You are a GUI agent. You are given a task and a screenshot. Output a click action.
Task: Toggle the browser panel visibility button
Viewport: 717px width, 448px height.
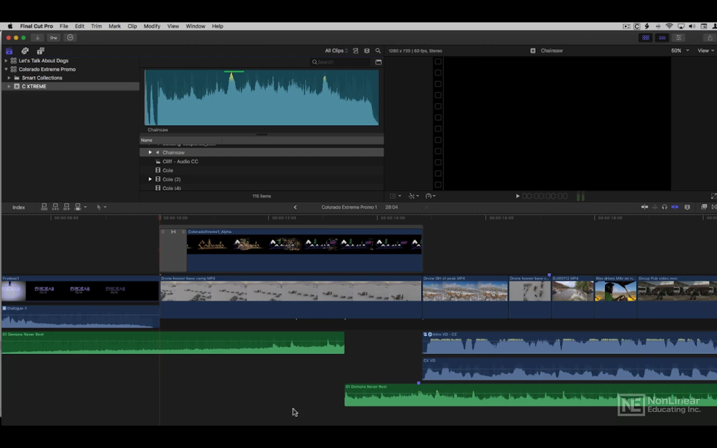coord(646,38)
